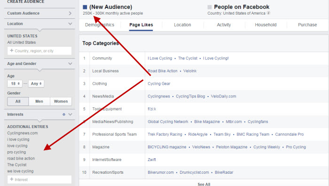Open the Team Sky link

coord(222,134)
